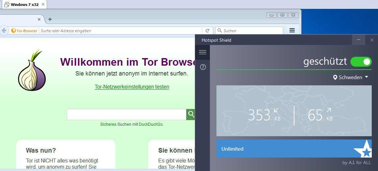
Task: Expand the Schweden location dropdown
Action: pyautogui.click(x=351, y=77)
